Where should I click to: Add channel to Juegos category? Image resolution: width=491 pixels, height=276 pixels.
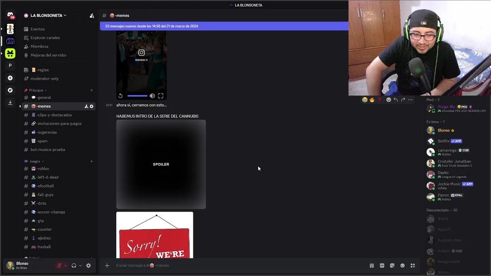(x=91, y=161)
